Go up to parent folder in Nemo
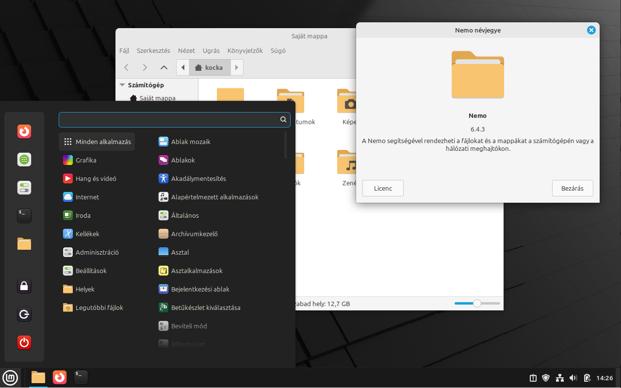This screenshot has height=388, width=621. [x=163, y=67]
